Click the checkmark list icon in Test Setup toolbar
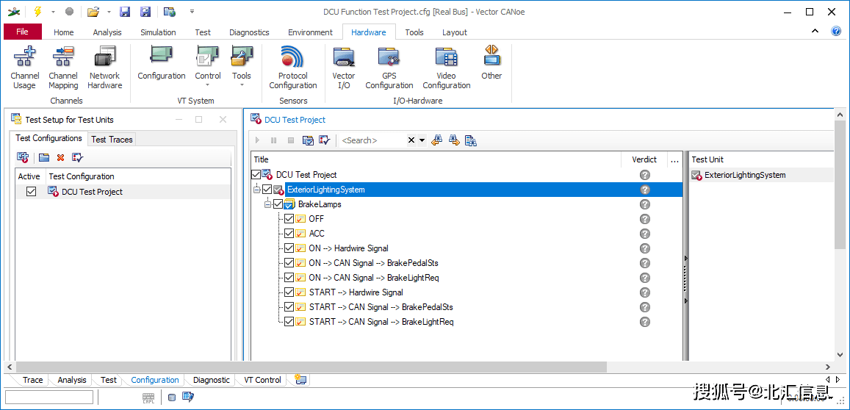Viewport: 850px width, 410px height. pos(78,157)
